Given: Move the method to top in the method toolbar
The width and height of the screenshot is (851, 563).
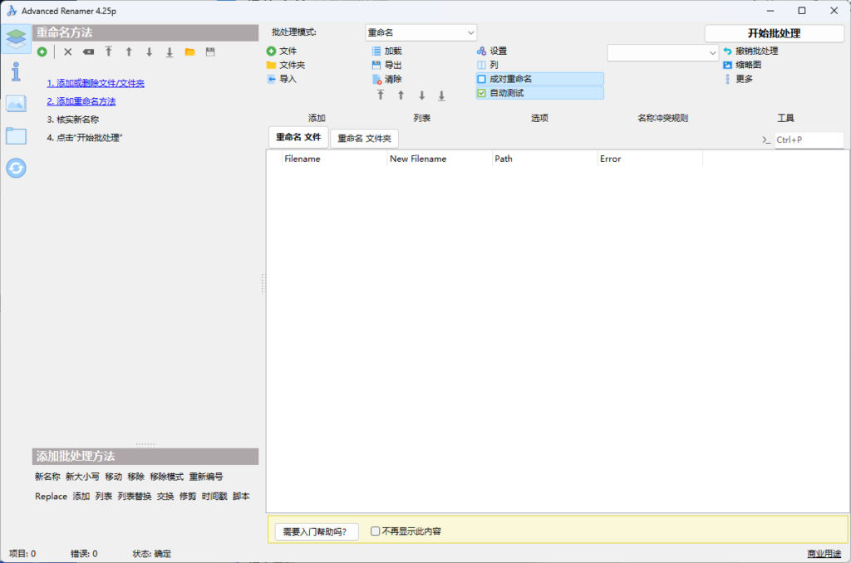Looking at the screenshot, I should pos(109,52).
